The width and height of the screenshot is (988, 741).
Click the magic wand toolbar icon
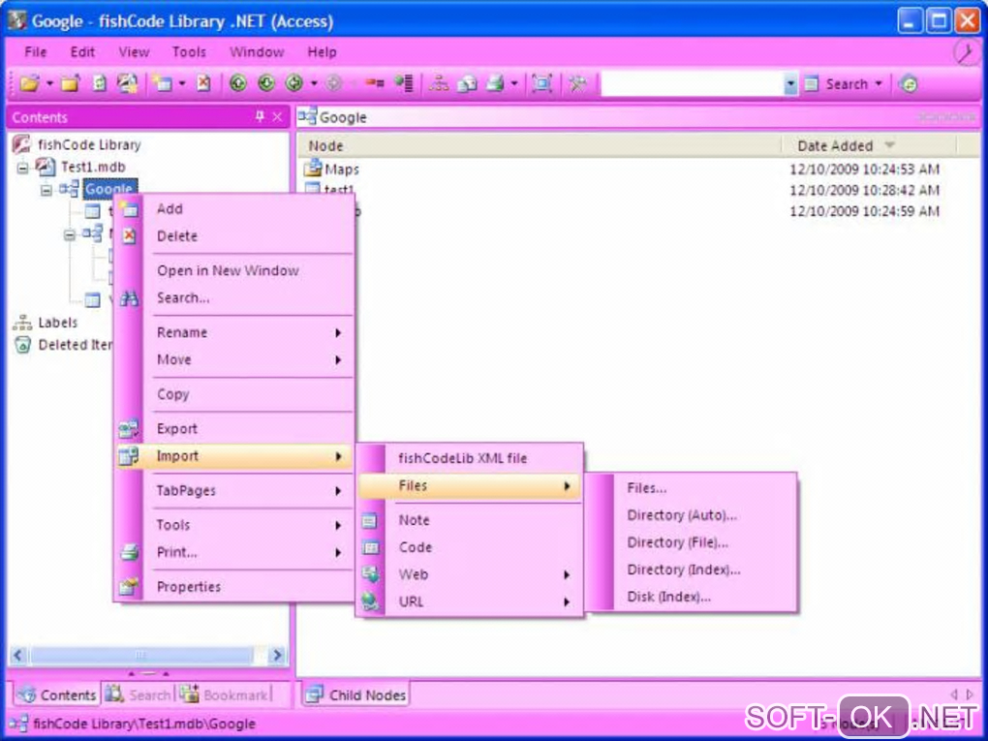coord(577,83)
